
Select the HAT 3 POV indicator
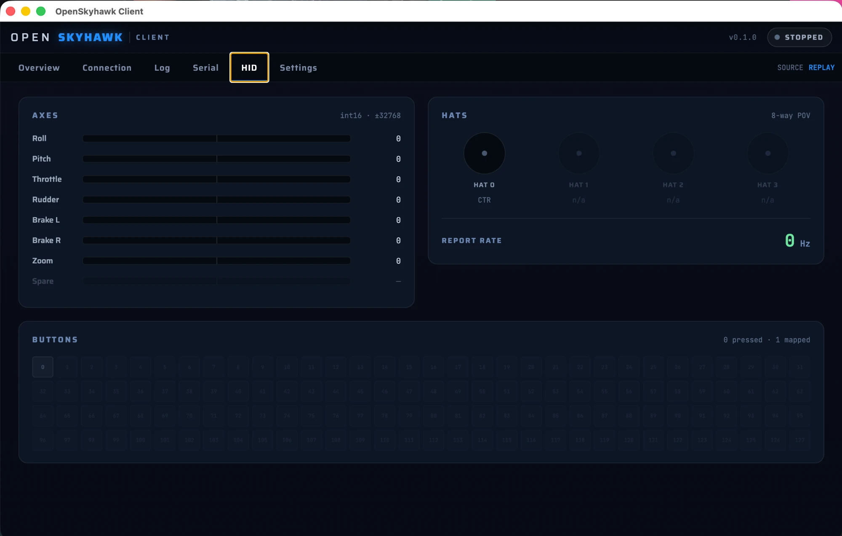point(767,153)
